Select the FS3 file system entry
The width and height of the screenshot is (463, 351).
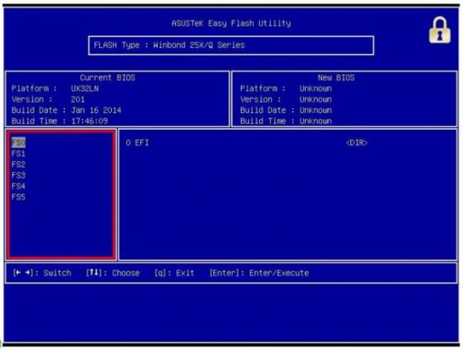click(x=19, y=175)
